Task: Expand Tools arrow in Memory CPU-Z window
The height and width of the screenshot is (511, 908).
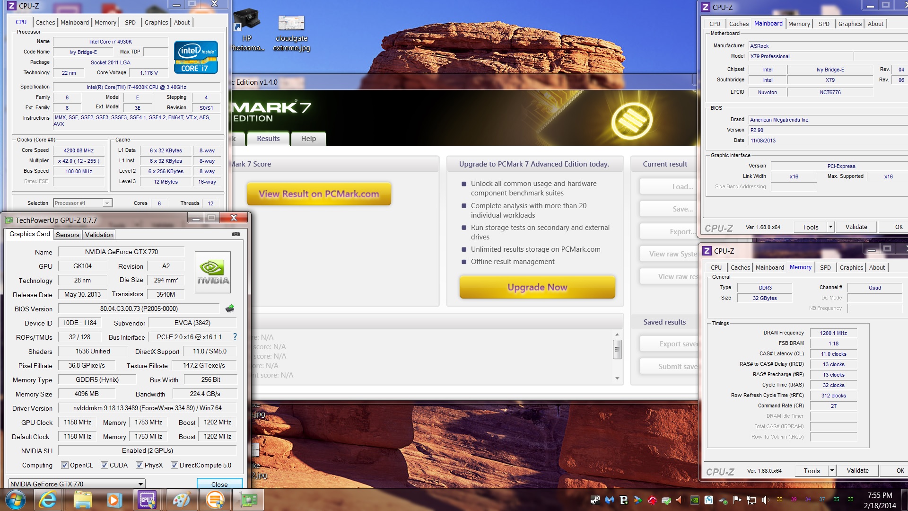Action: point(832,471)
